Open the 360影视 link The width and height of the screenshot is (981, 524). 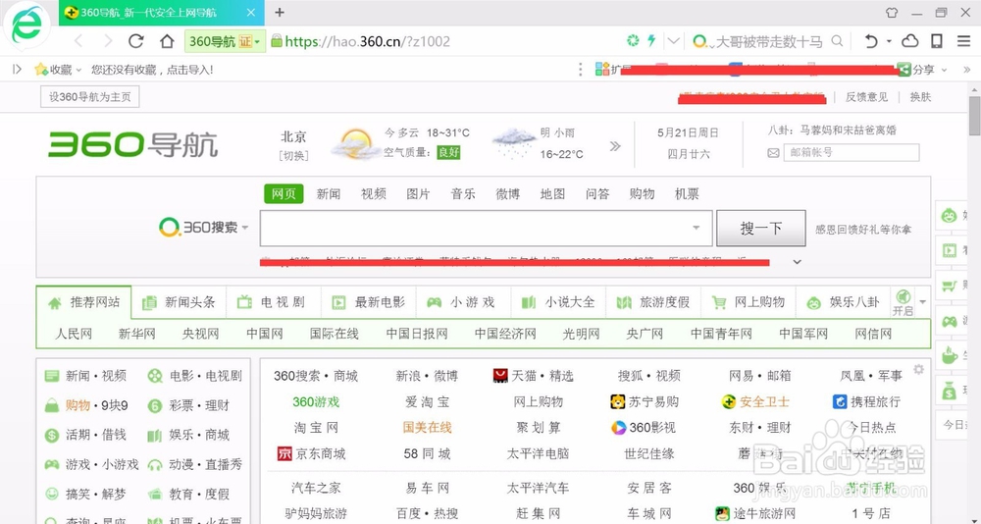click(644, 428)
